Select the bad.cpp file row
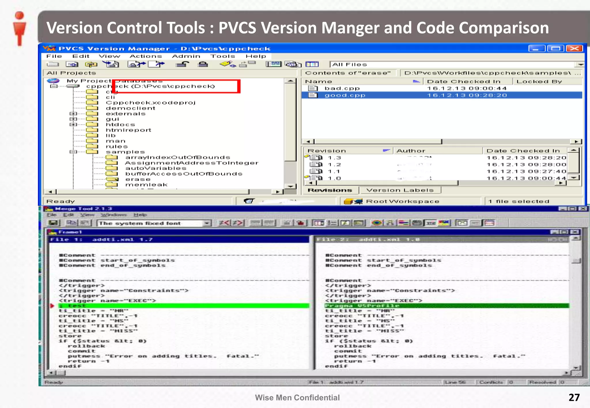 coord(442,88)
